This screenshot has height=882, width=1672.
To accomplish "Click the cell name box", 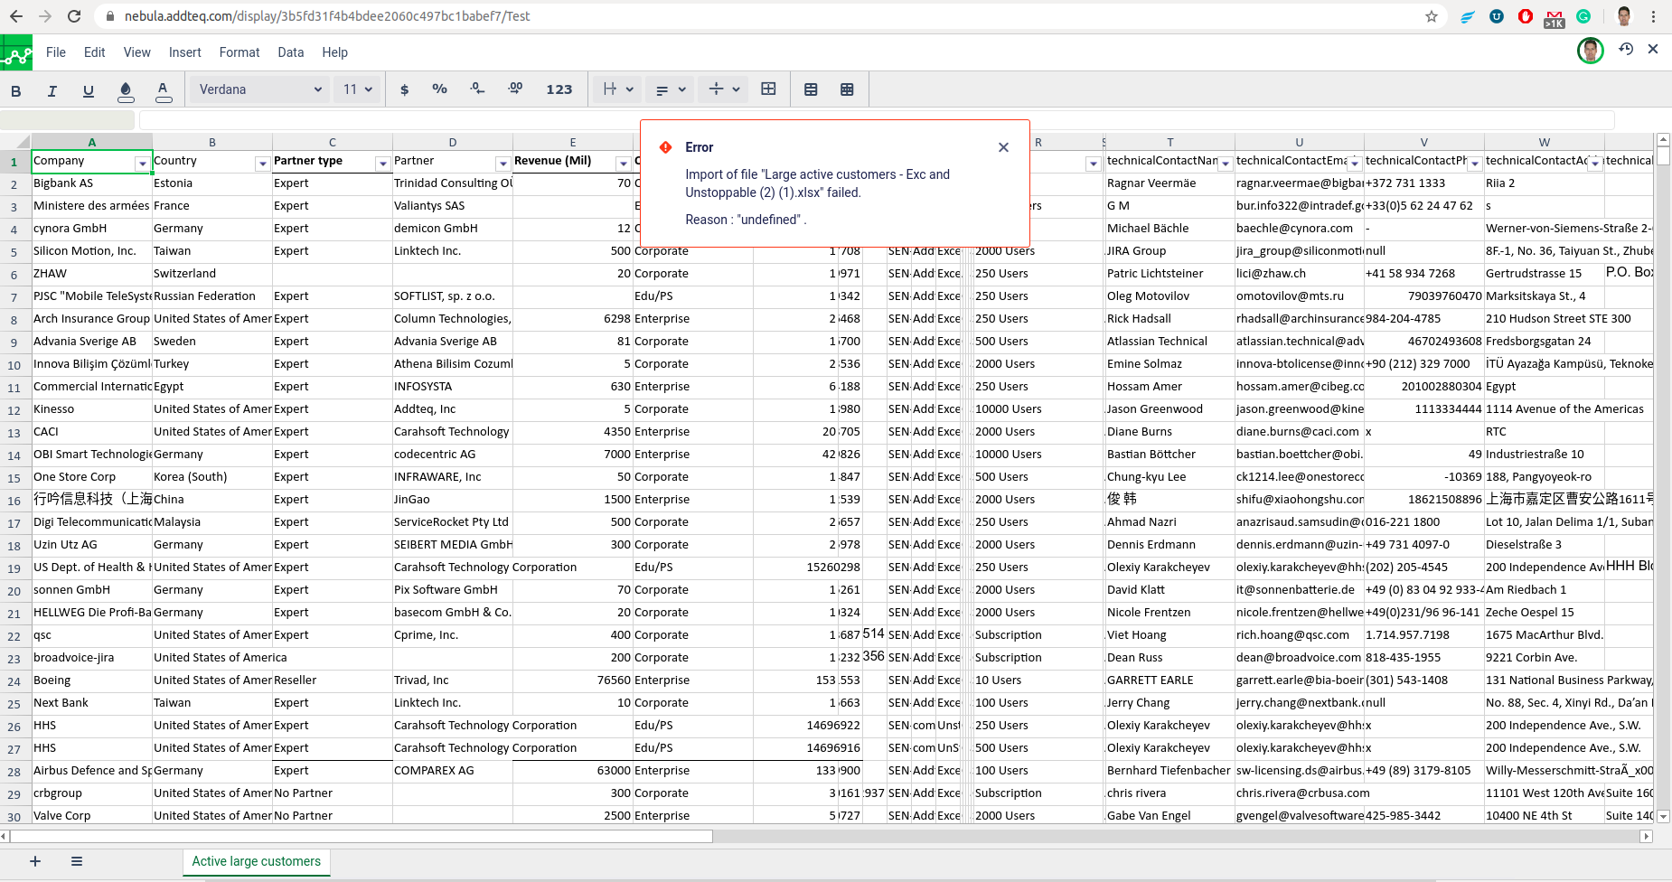I will [68, 120].
